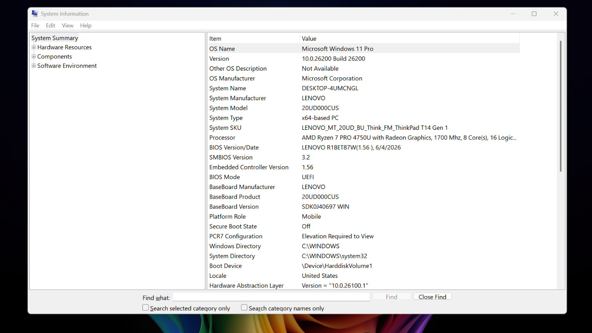Open the View menu
592x333 pixels.
(68, 26)
